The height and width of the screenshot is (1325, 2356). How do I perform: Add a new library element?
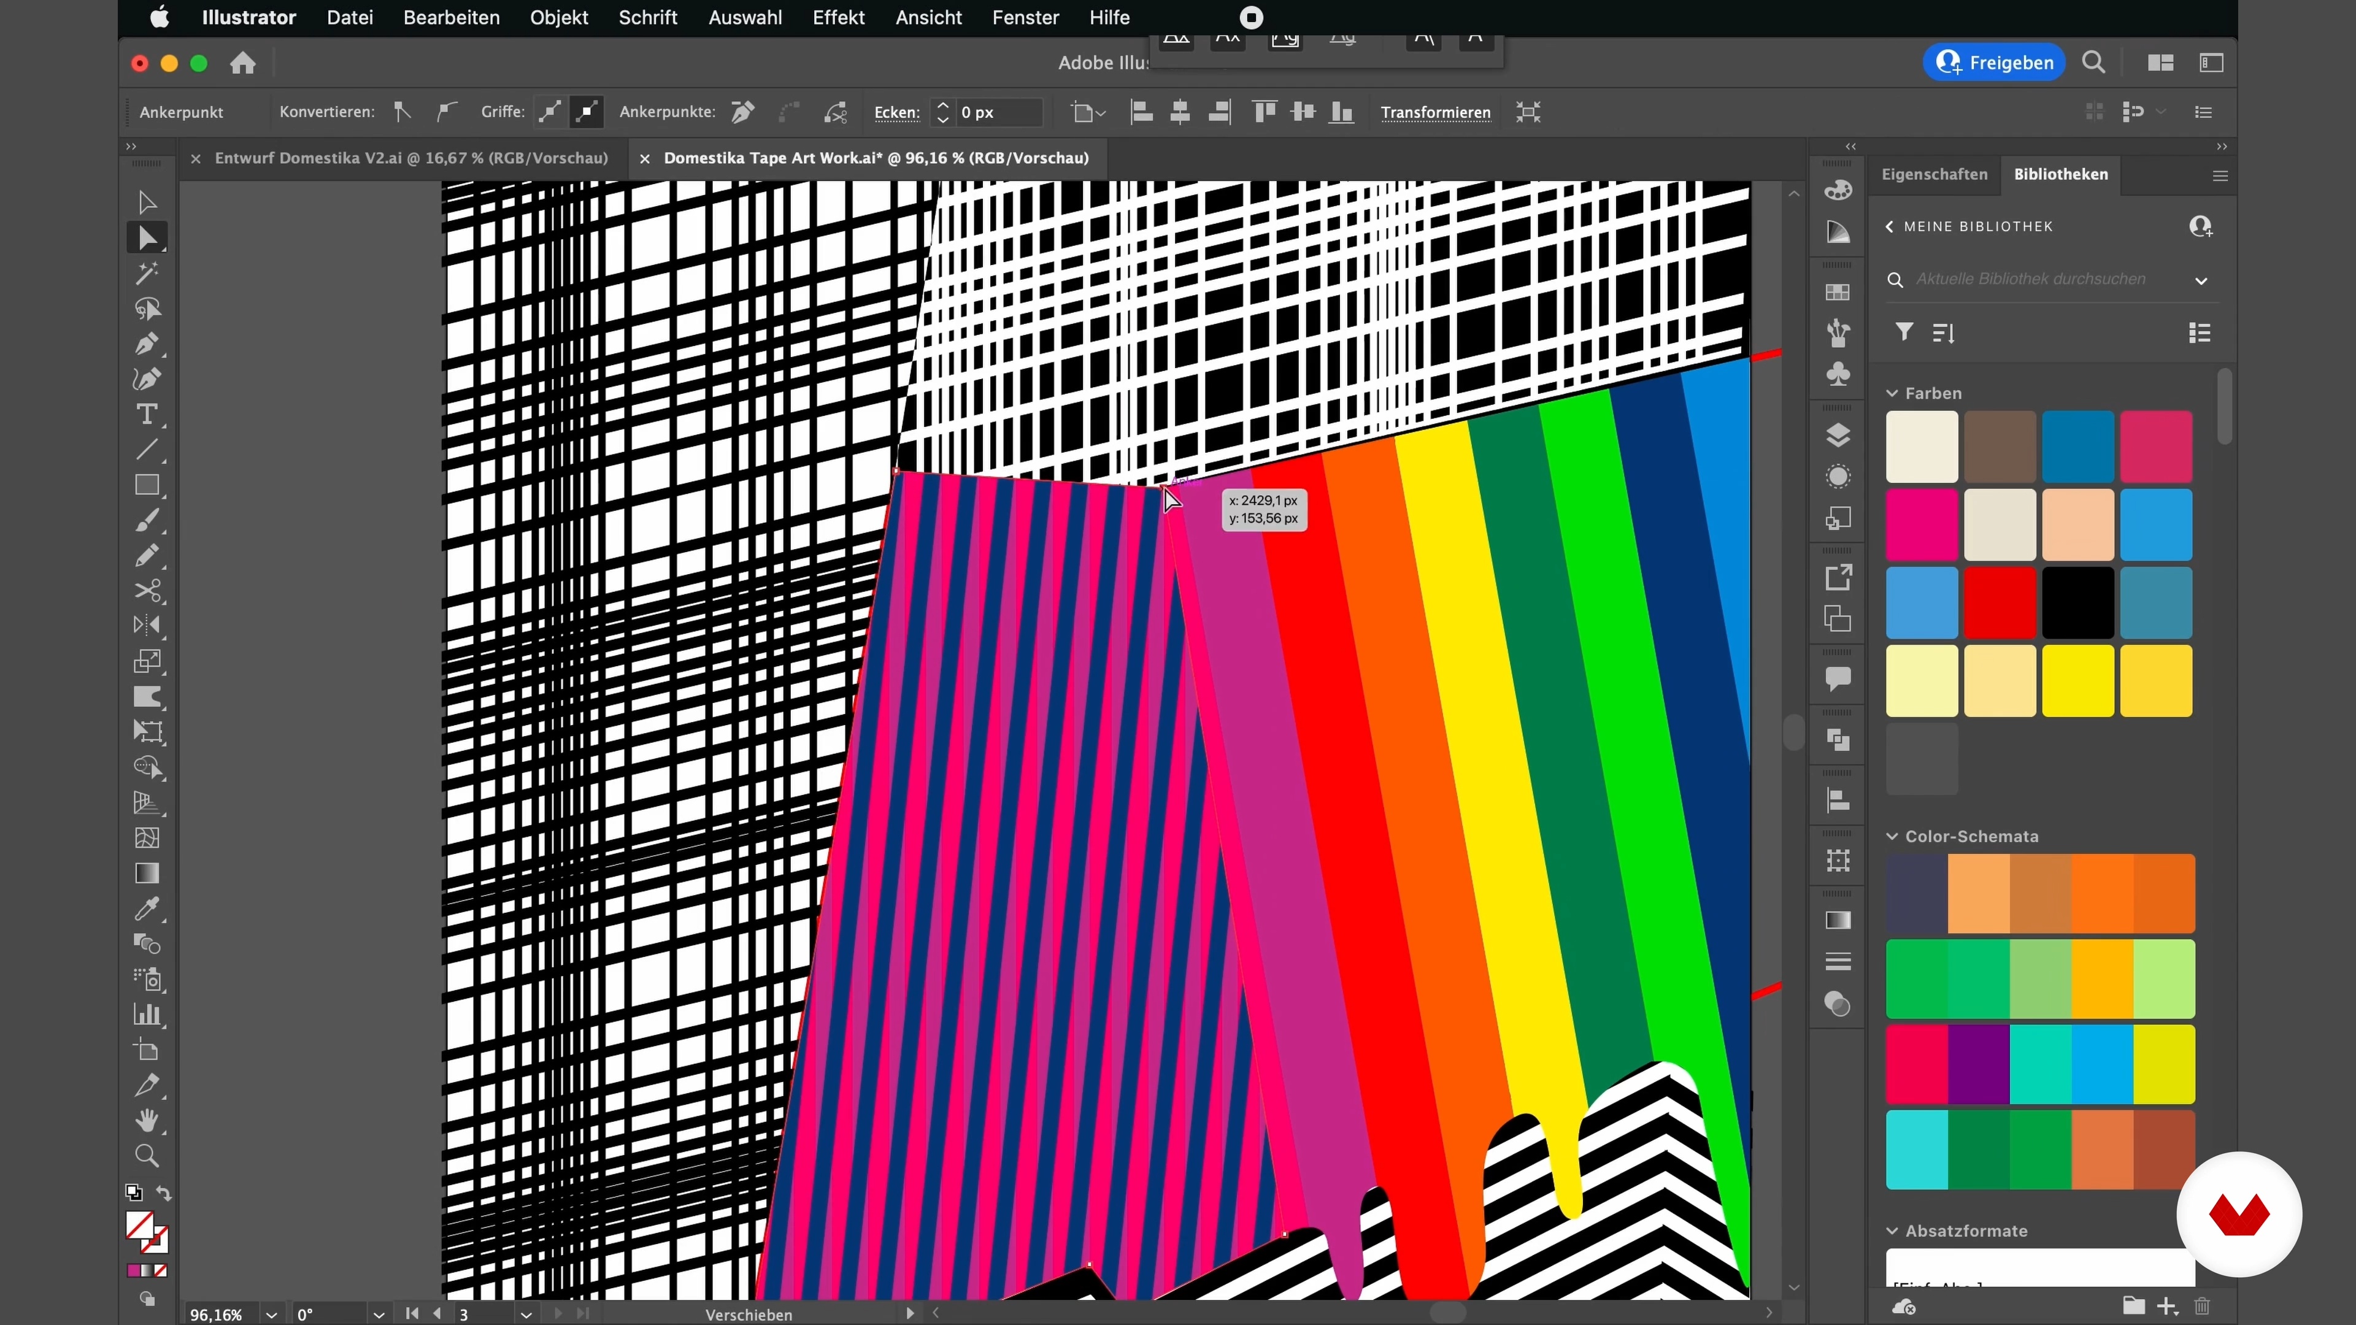(2166, 1306)
